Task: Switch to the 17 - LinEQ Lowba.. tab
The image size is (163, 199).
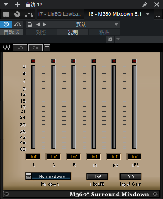Action: [60, 14]
